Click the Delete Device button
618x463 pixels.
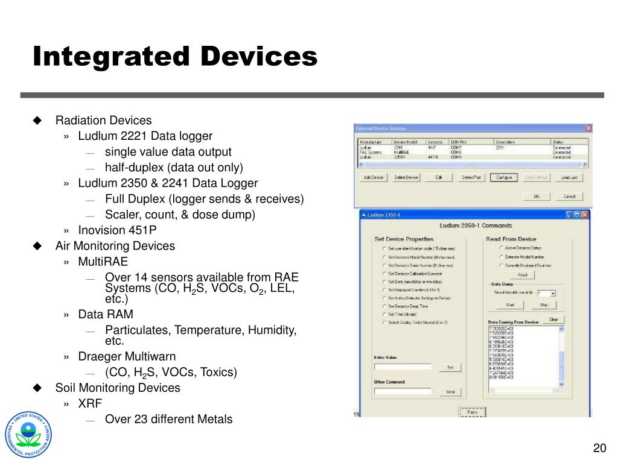[406, 178]
